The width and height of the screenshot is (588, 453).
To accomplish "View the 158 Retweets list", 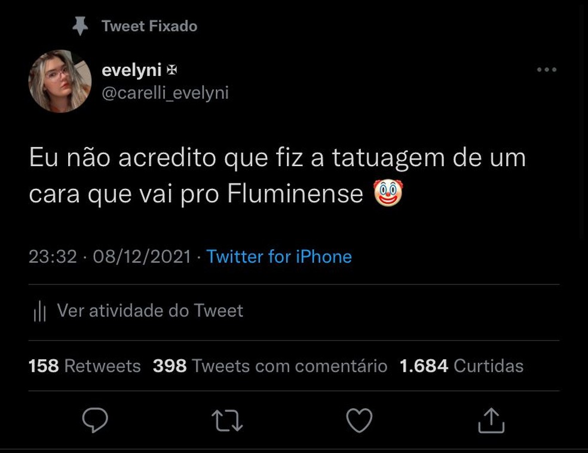I will click(x=85, y=366).
